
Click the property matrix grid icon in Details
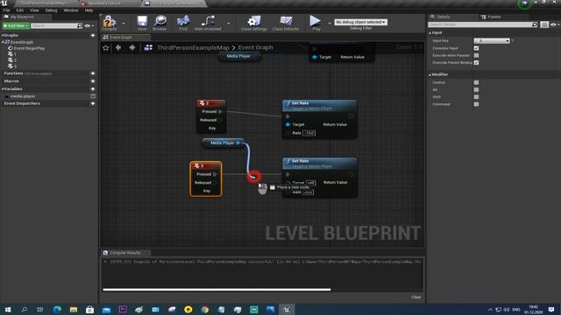coord(544,24)
